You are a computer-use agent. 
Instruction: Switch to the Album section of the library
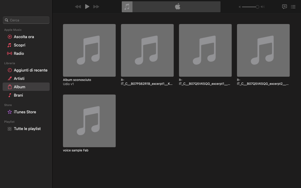20,87
